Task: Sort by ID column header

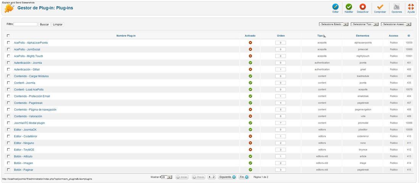Action: (409, 36)
